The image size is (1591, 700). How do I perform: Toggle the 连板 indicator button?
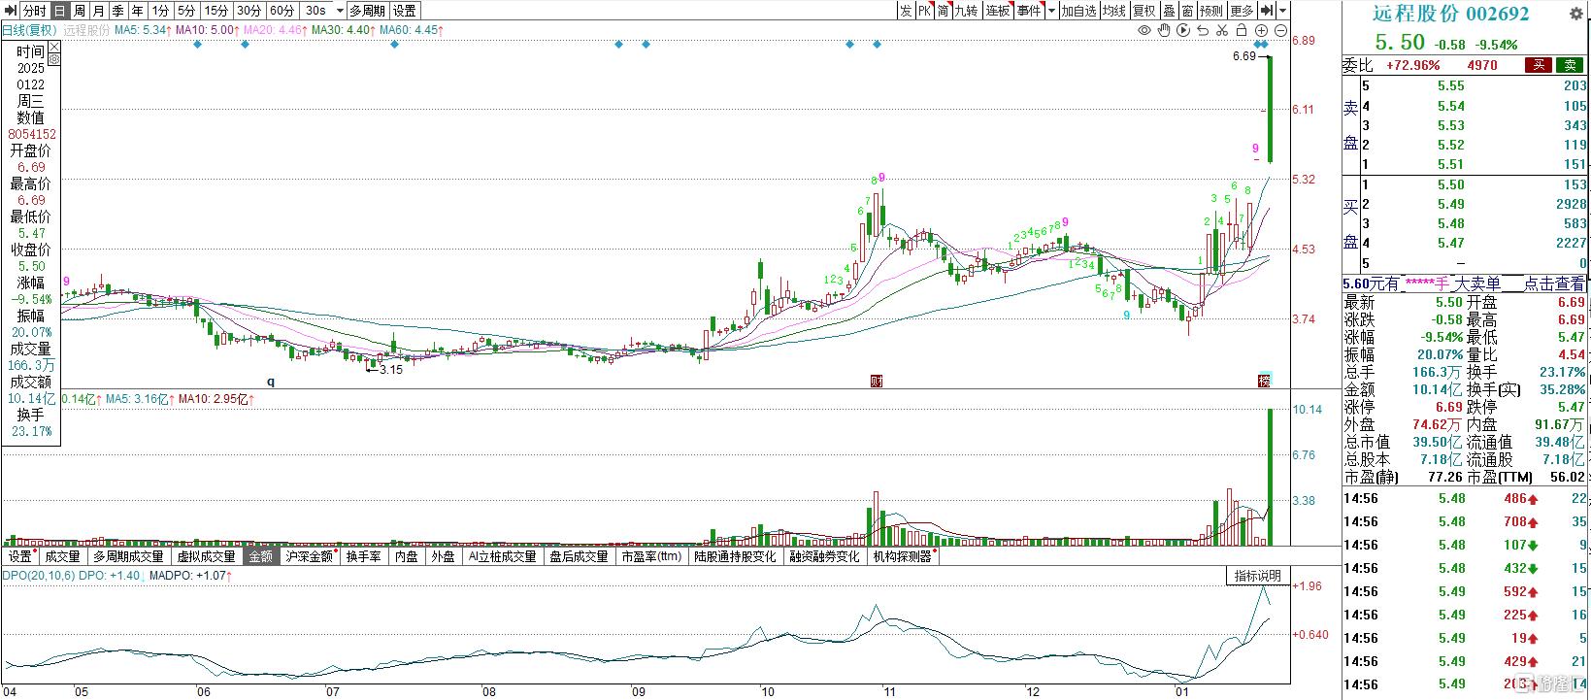(x=998, y=11)
